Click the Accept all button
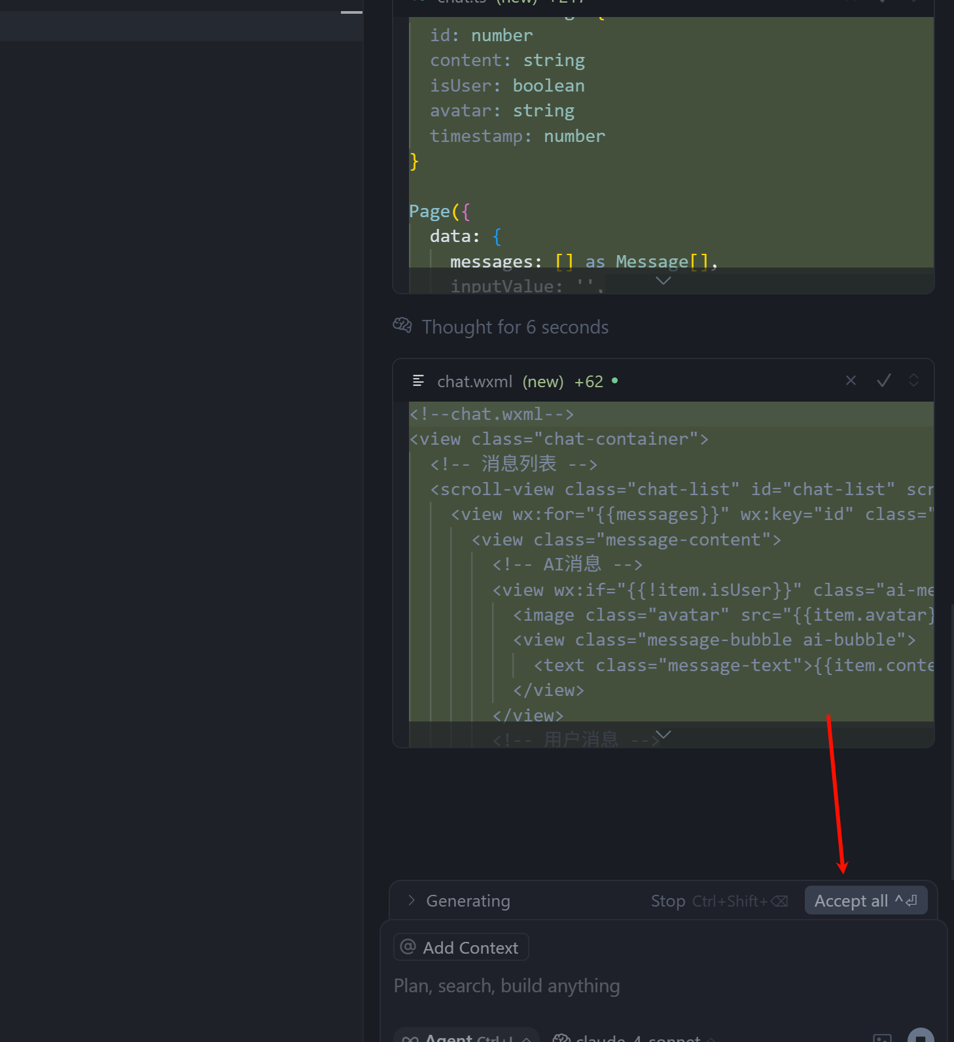 [x=866, y=901]
